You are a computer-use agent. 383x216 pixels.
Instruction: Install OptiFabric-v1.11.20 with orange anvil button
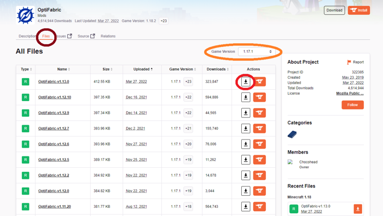tap(259, 207)
